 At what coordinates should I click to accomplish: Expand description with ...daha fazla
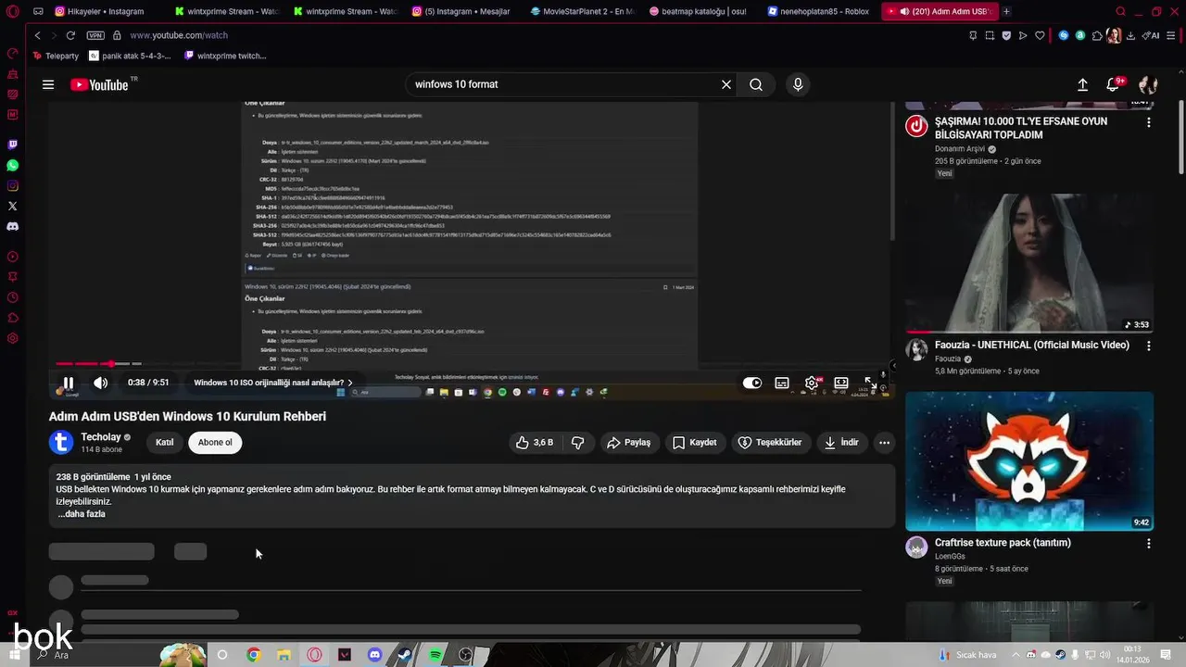click(x=82, y=514)
